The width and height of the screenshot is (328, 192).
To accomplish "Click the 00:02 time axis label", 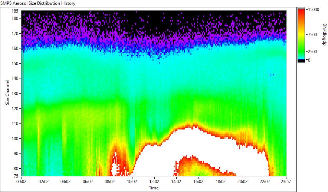I will (22, 182).
